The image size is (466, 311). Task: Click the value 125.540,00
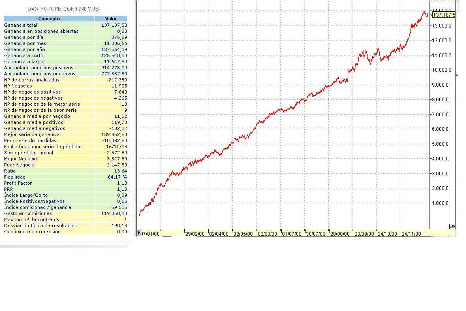click(x=114, y=55)
